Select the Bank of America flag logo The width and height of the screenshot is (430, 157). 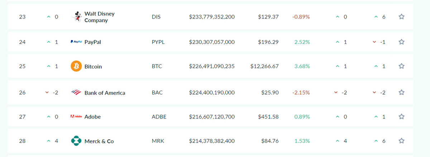(76, 92)
